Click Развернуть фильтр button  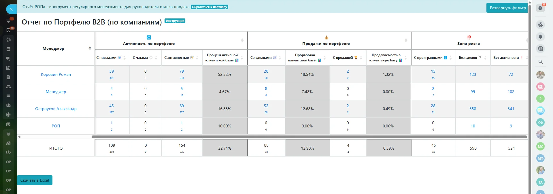tap(507, 8)
